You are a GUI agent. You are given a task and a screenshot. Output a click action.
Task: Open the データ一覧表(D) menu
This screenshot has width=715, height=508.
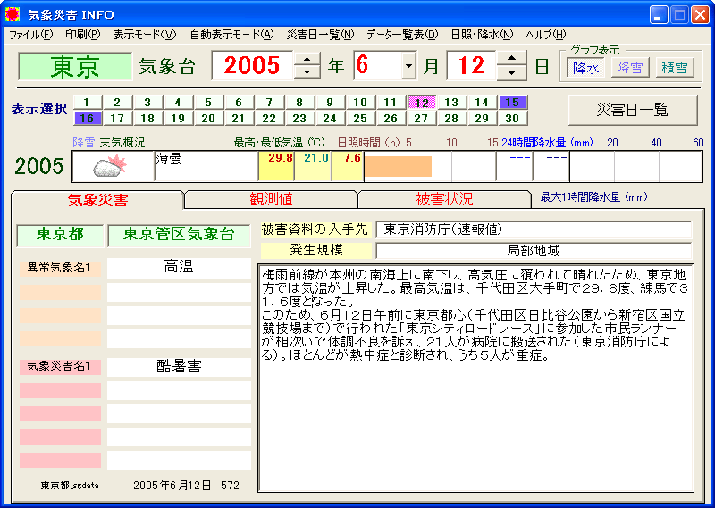point(401,35)
